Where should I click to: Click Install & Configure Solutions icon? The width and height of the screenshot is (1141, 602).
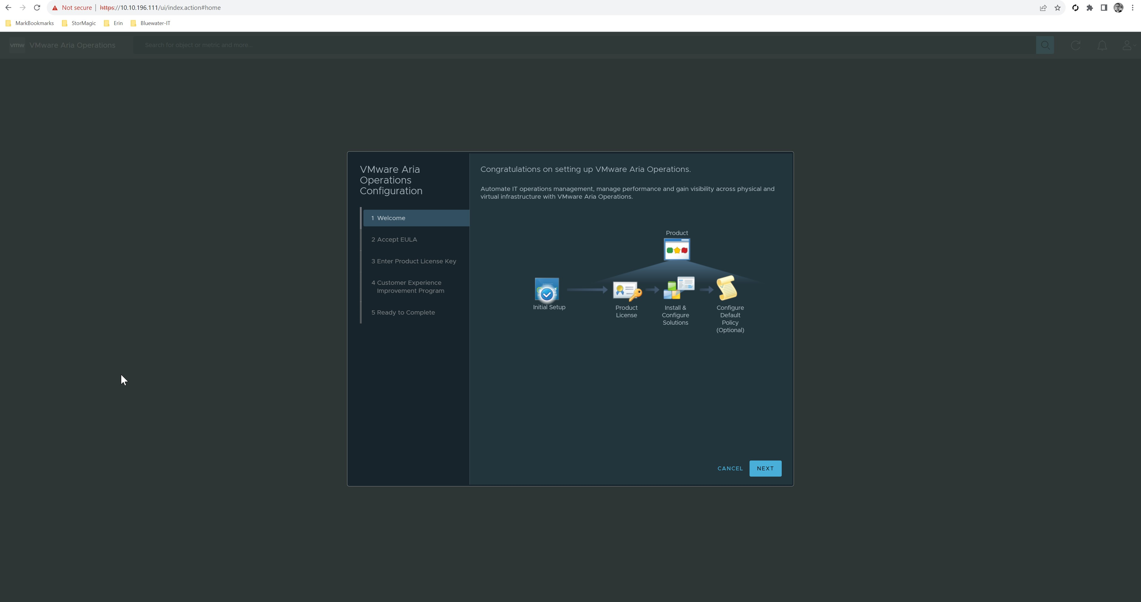[x=679, y=288]
